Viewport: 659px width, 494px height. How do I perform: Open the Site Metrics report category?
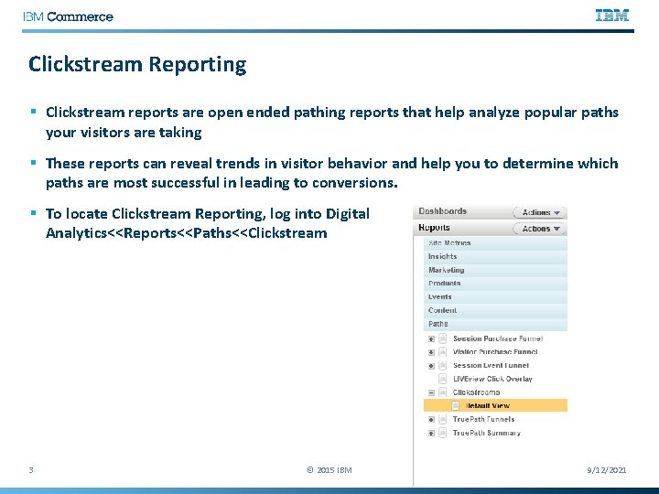point(495,243)
